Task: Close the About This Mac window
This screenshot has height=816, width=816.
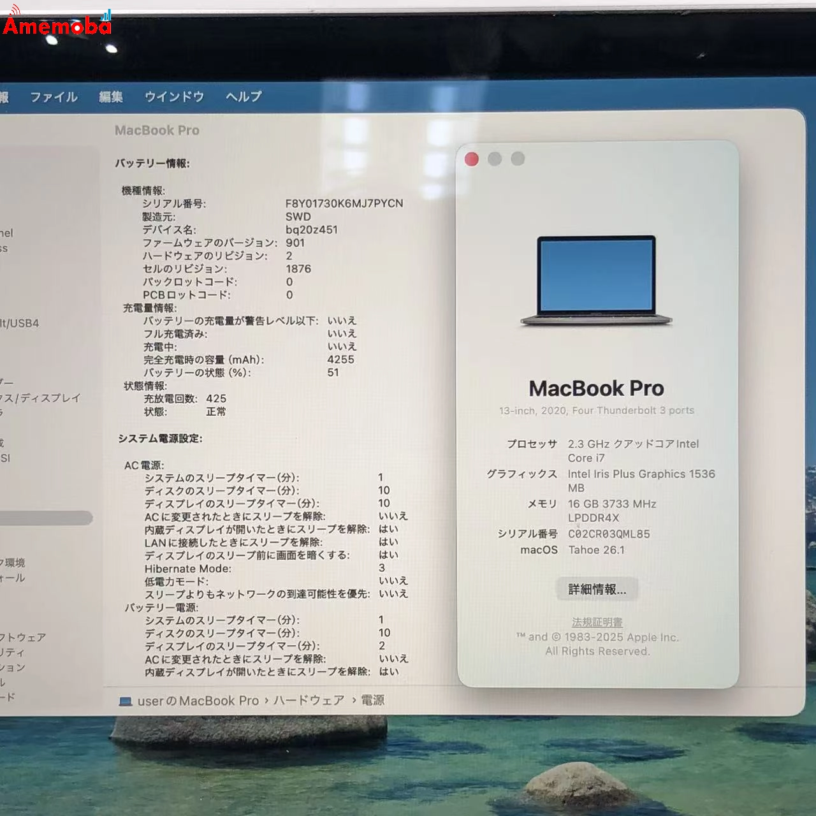Action: click(x=472, y=159)
